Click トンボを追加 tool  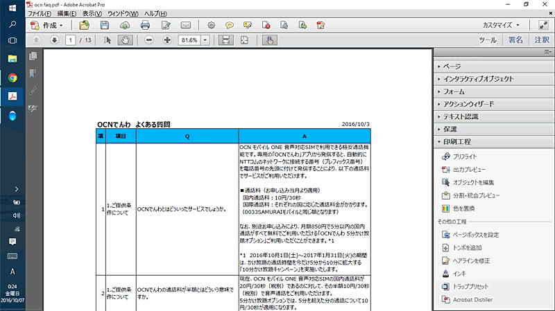(x=462, y=248)
